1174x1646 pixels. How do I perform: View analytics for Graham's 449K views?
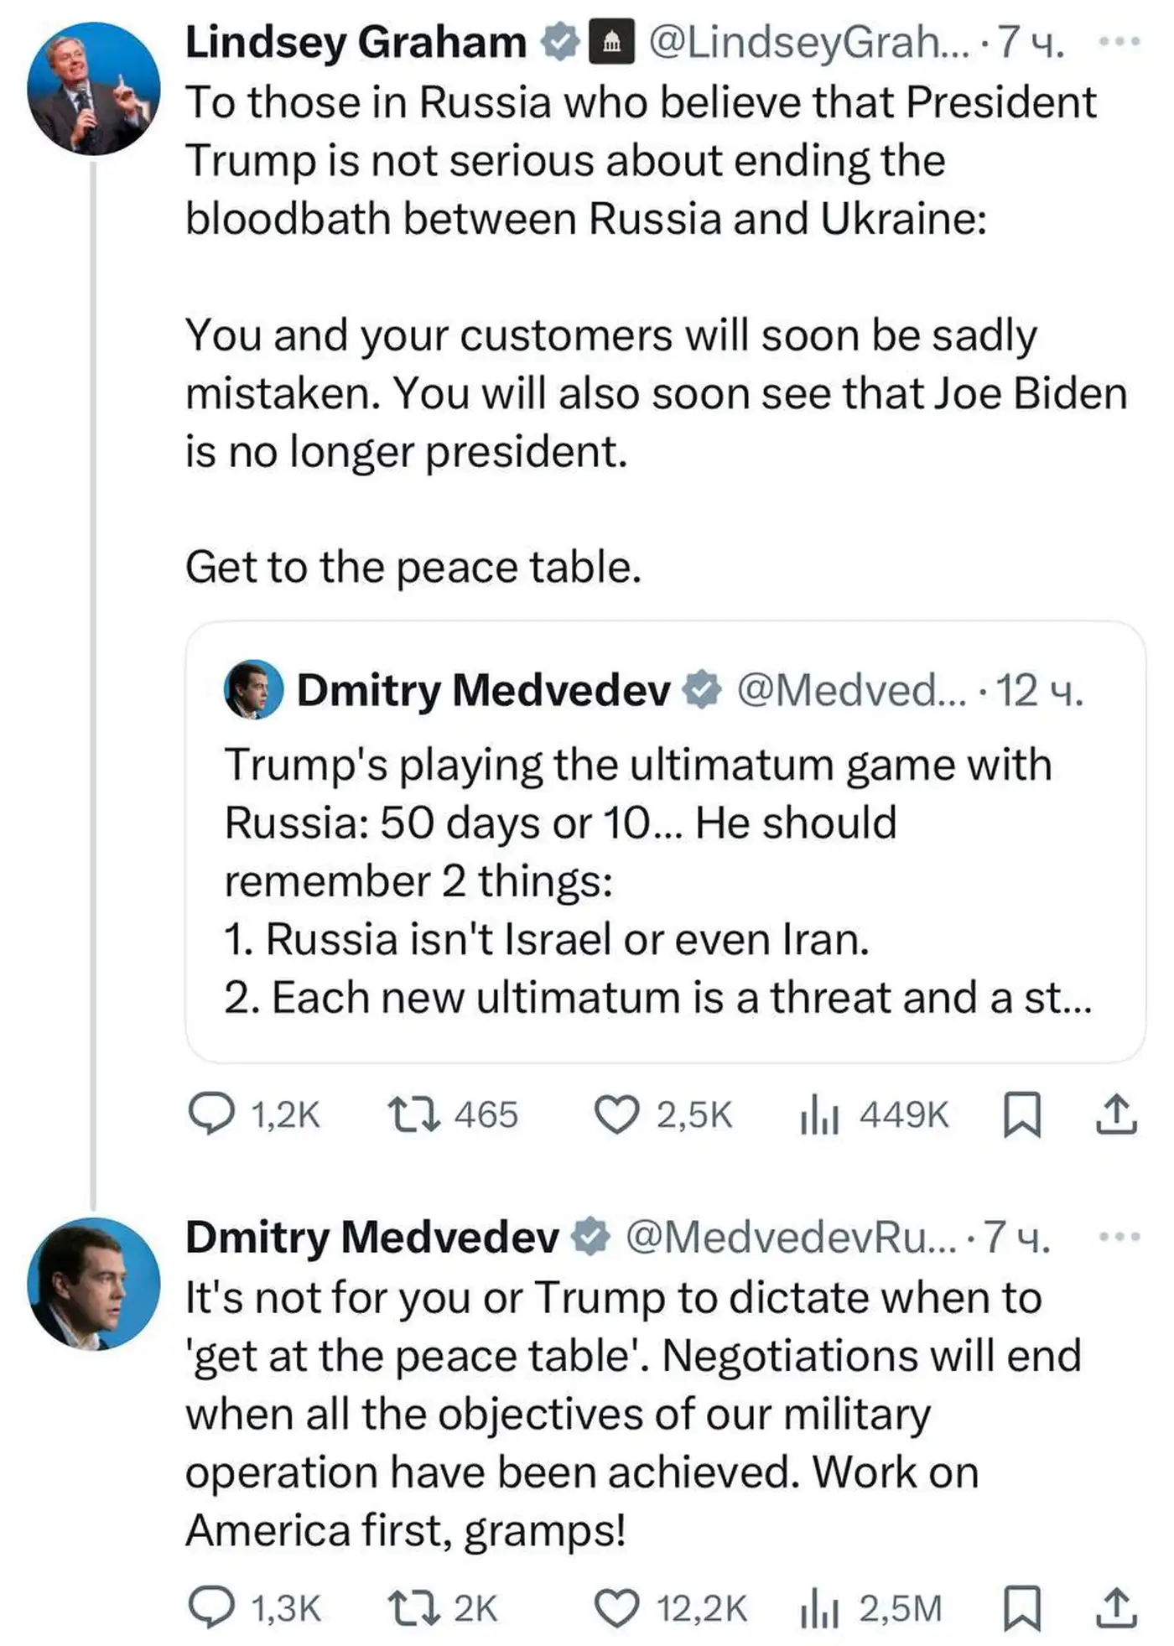pos(819,1114)
